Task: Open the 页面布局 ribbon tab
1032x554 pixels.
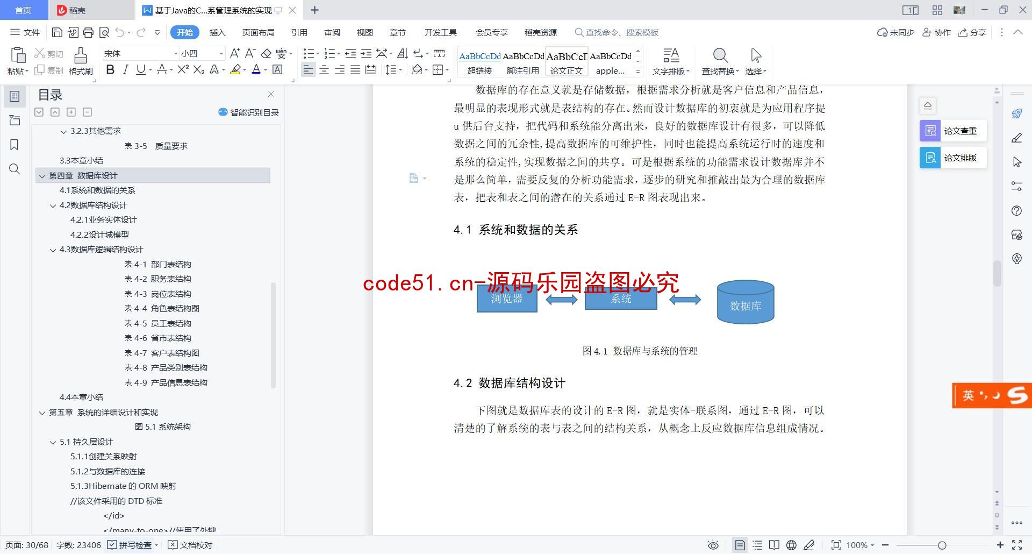Action: [x=258, y=32]
